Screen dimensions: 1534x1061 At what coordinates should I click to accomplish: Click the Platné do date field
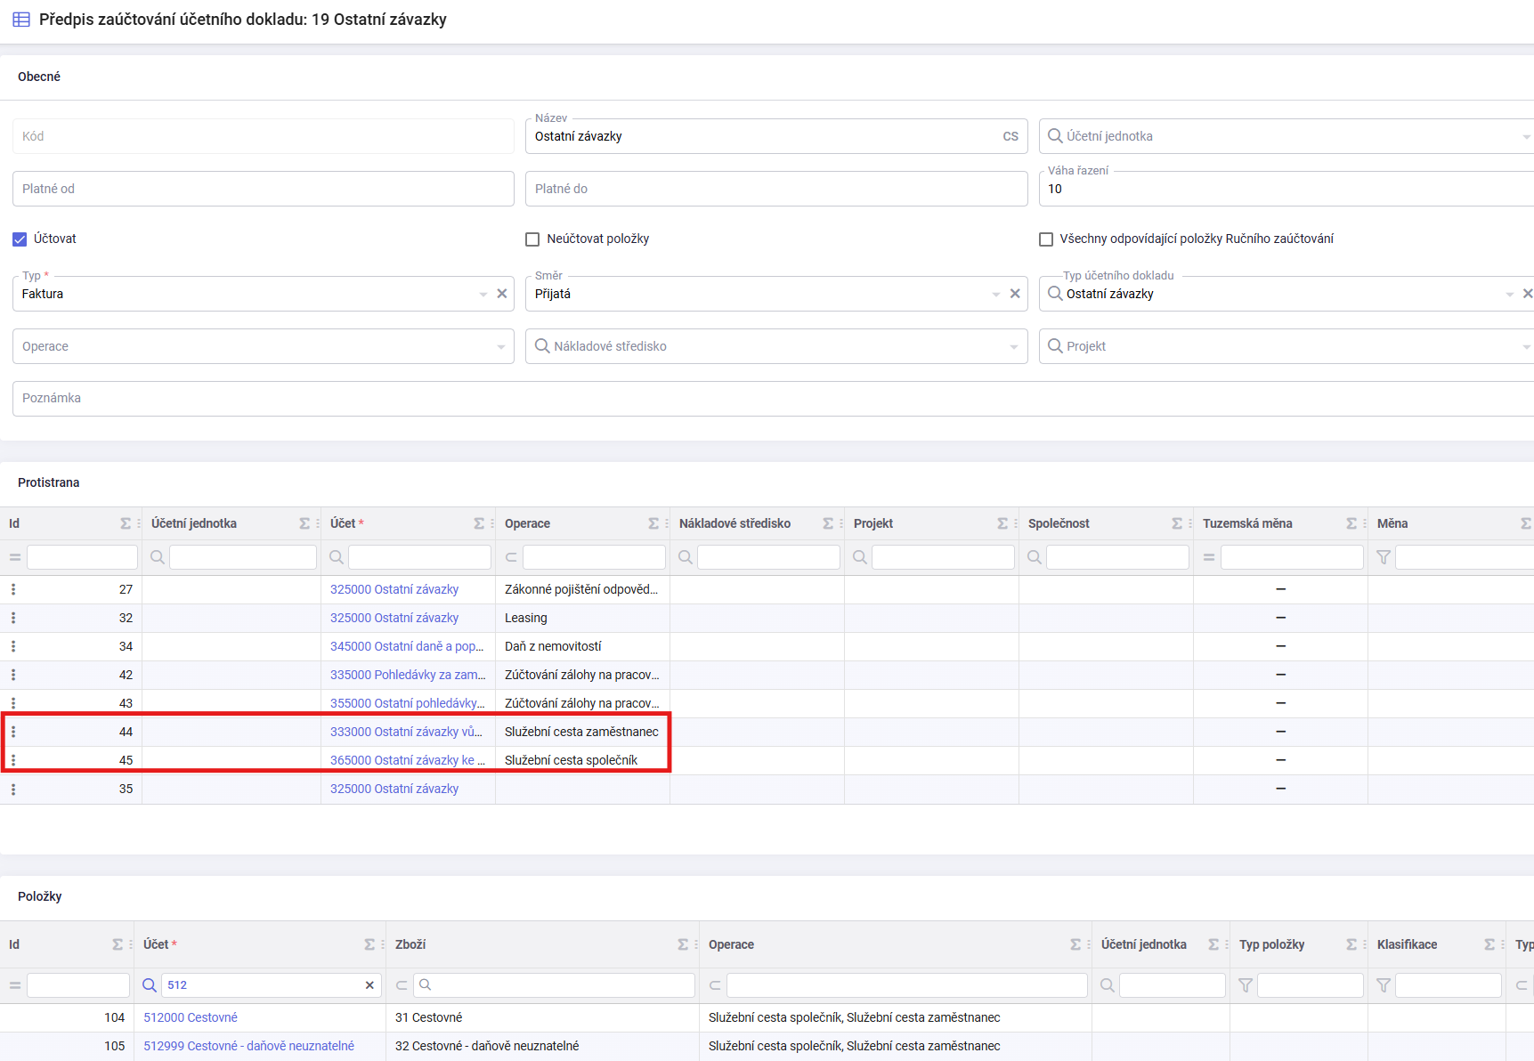pos(776,189)
